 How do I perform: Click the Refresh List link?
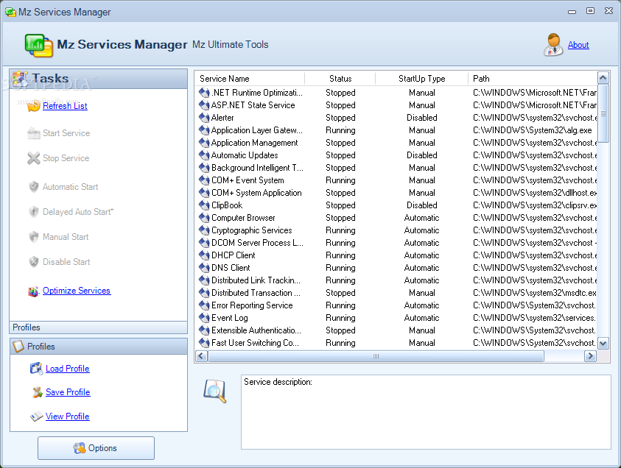point(65,106)
